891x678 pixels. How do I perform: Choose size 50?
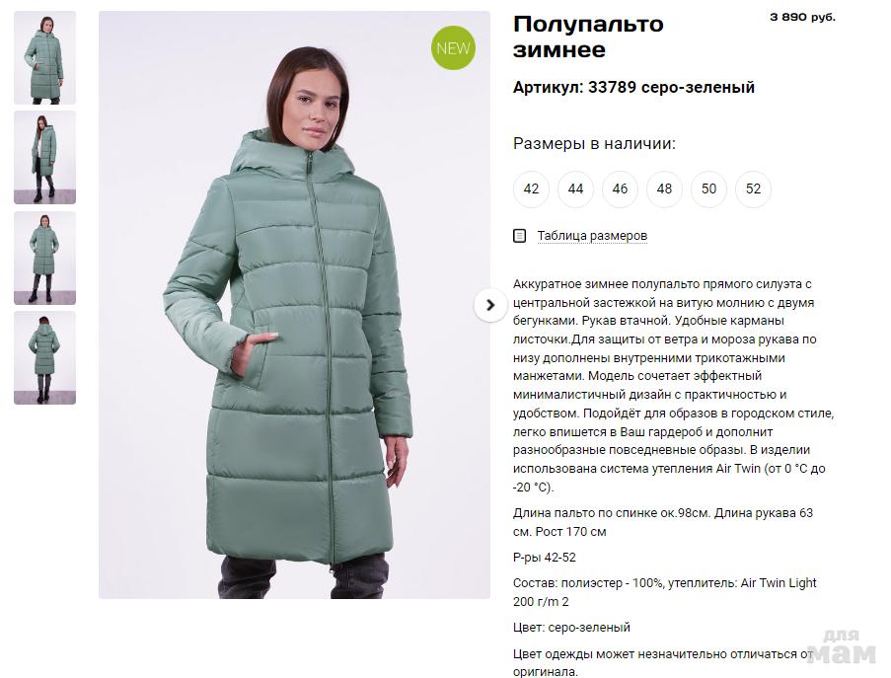coord(708,188)
